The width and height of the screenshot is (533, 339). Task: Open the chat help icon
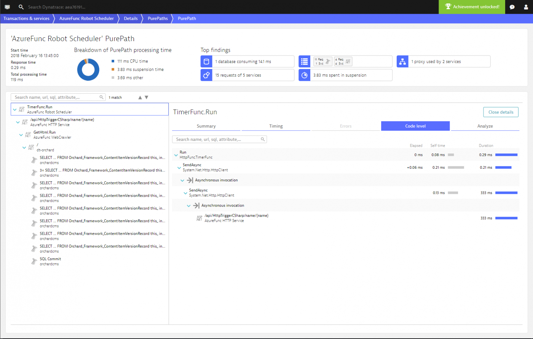pyautogui.click(x=512, y=7)
